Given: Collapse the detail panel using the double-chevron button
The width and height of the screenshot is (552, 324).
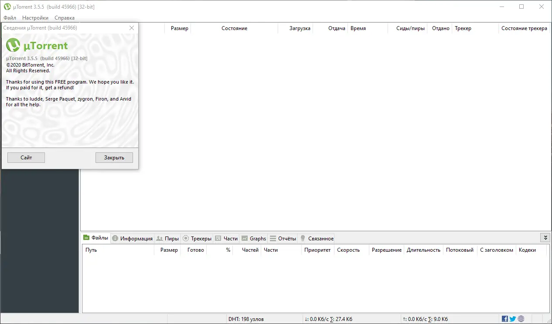Looking at the screenshot, I should pyautogui.click(x=545, y=237).
